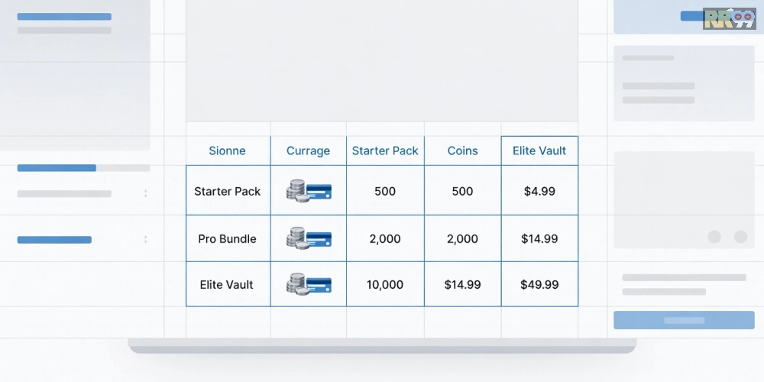Click the right gray circle in the right card

pos(740,237)
